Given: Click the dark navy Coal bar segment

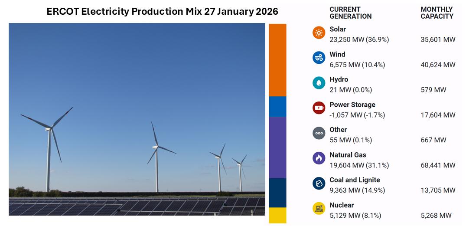Looking at the screenshot, I should click(x=277, y=193).
